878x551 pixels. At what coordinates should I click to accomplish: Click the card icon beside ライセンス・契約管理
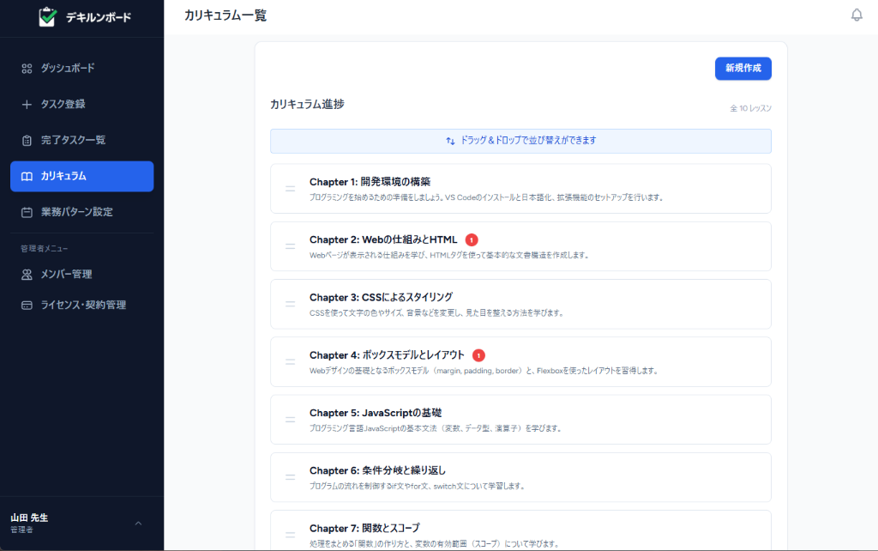click(28, 305)
